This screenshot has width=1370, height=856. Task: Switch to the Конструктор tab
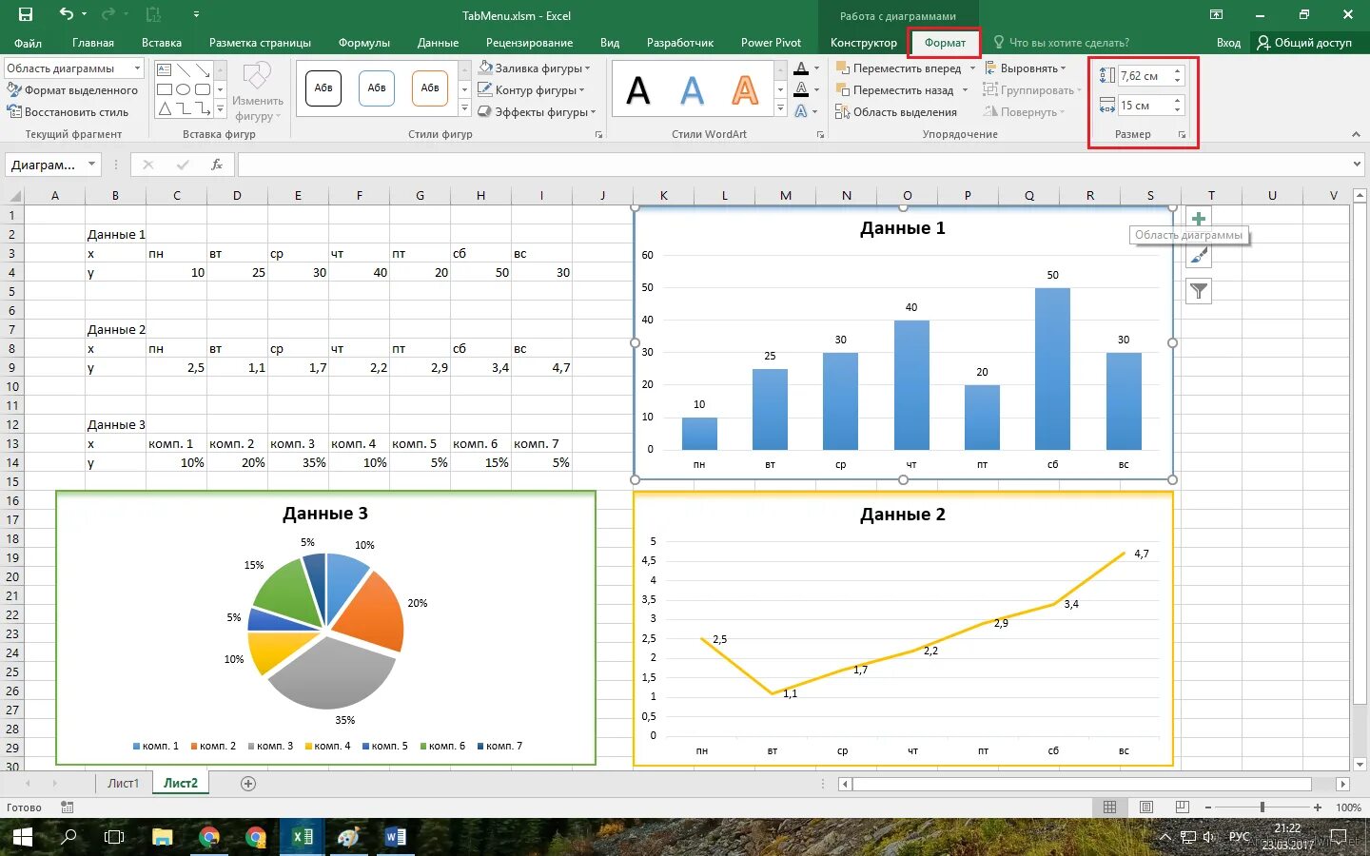(864, 43)
